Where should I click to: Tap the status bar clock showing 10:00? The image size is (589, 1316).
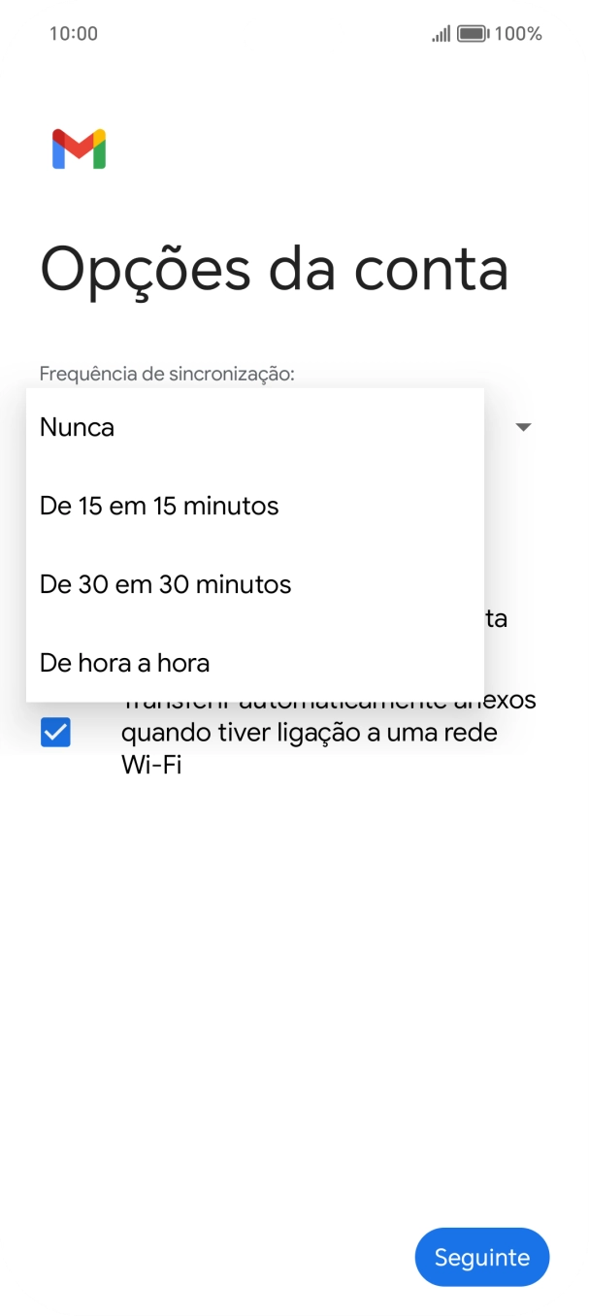pos(73,33)
